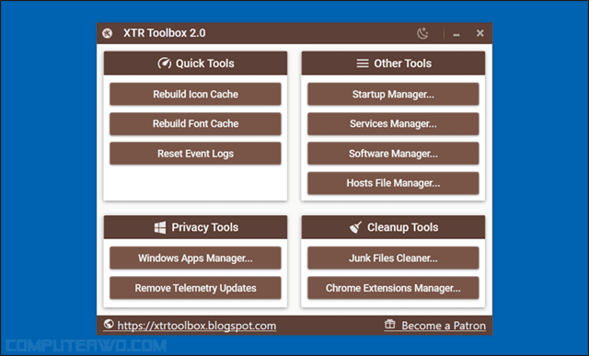Viewport: 589px width, 356px height.
Task: Click the globe icon beside the blog URL
Action: tap(109, 324)
